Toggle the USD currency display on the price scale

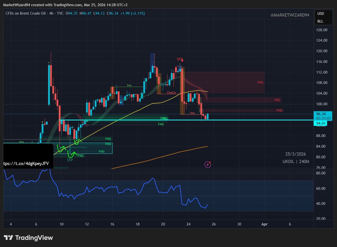point(321,13)
